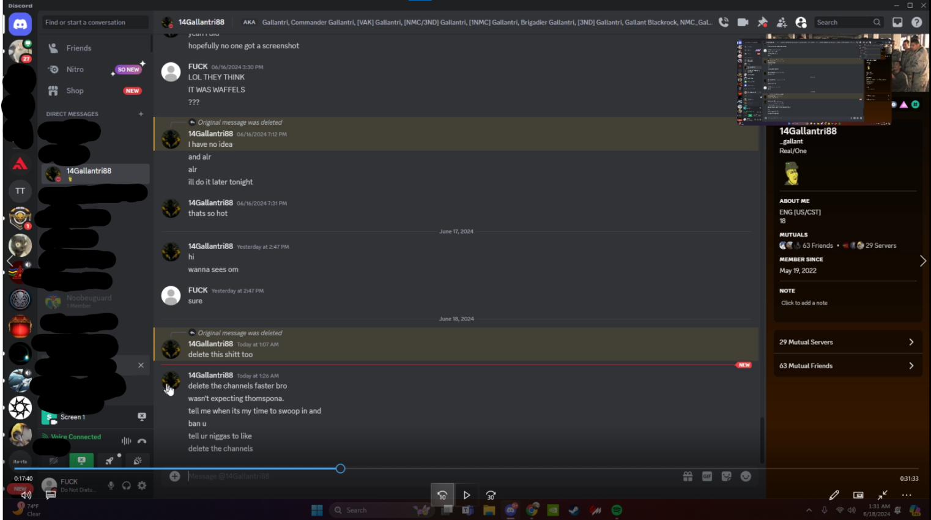The height and width of the screenshot is (520, 931).
Task: Open the GIF picker
Action: (707, 477)
